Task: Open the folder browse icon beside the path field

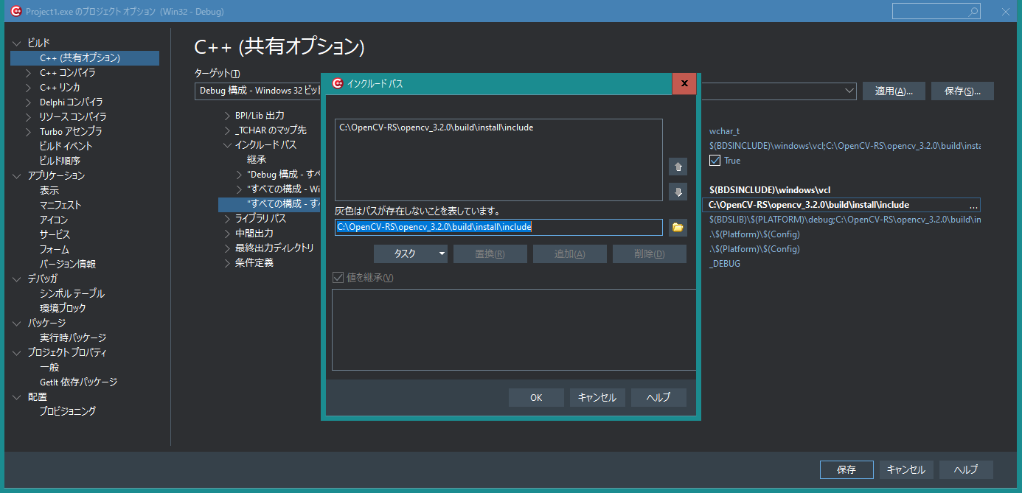Action: (678, 227)
